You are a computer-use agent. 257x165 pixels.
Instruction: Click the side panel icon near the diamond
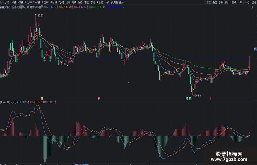coord(252,7)
